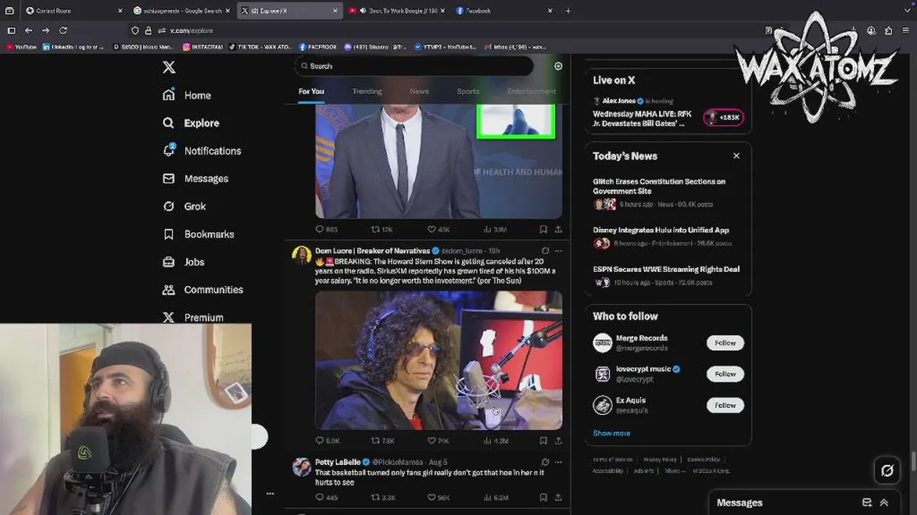Switch to the Facebook browser tab
This screenshot has height=515, width=917.
coord(505,11)
